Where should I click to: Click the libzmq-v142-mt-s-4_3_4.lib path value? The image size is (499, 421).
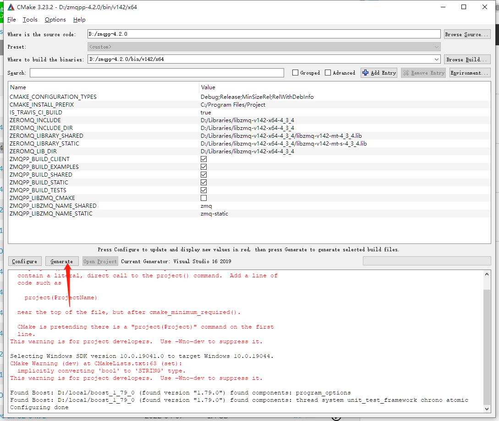[x=284, y=144]
